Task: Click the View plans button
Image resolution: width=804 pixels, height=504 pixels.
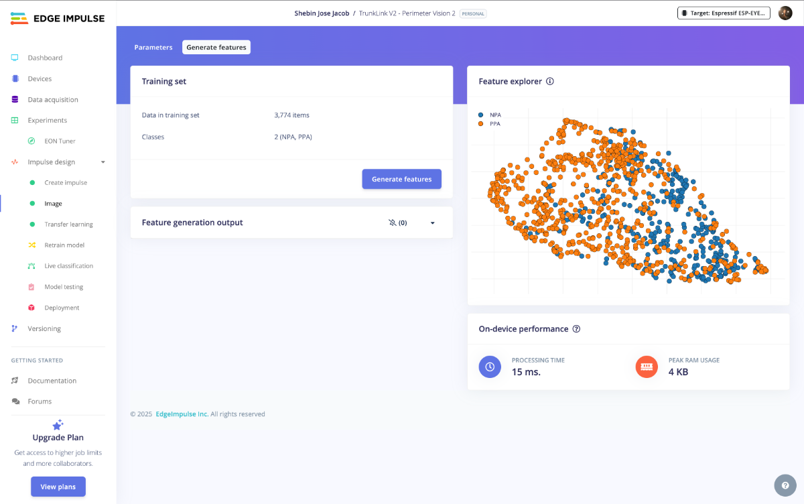Action: [58, 487]
